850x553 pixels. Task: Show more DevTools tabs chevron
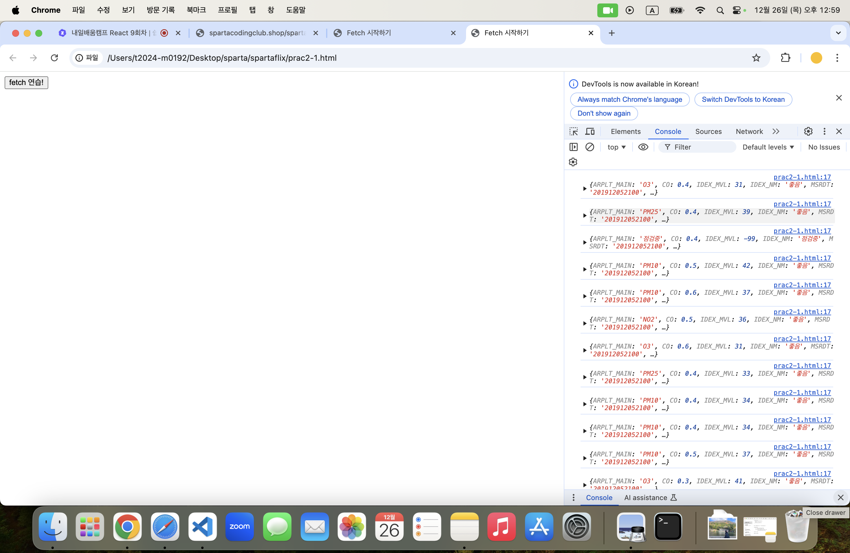[776, 132]
